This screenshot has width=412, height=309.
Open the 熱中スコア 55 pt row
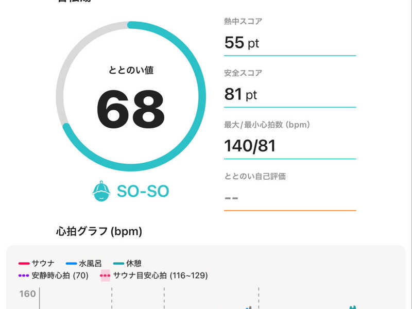point(290,36)
